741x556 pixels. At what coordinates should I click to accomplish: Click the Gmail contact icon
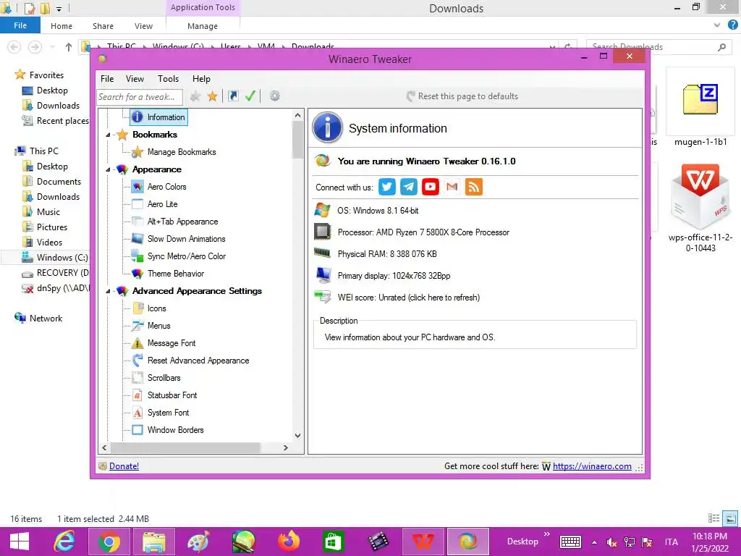coord(452,187)
